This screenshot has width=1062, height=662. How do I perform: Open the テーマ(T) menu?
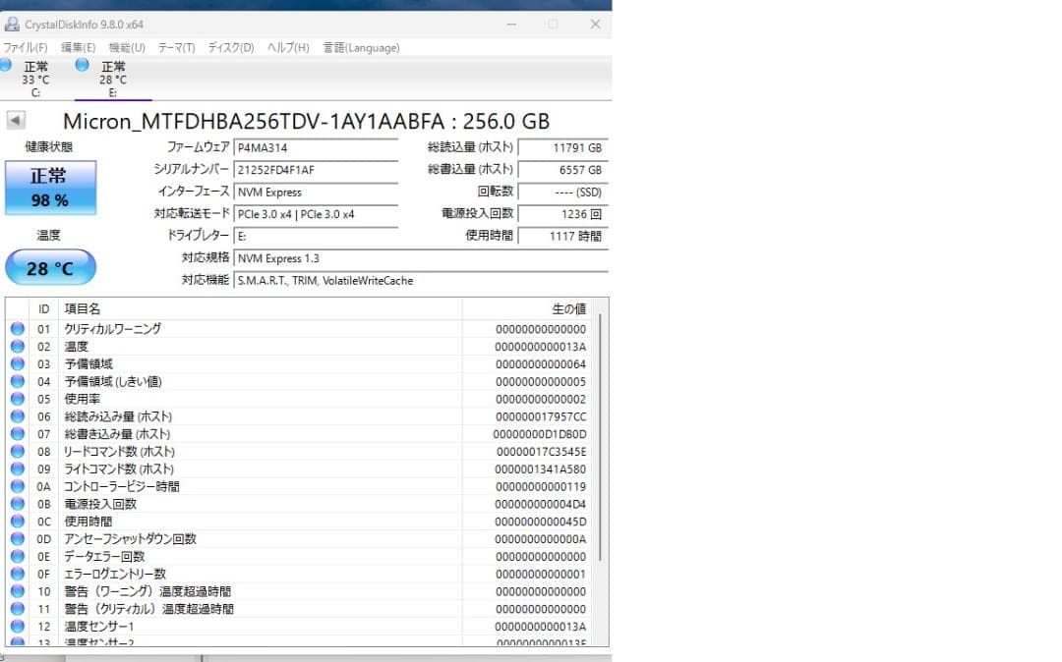176,47
